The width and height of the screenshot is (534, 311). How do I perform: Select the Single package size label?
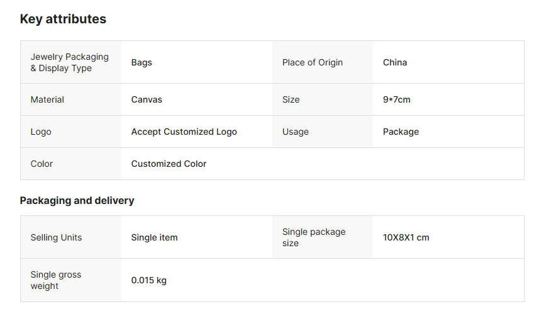click(x=314, y=237)
